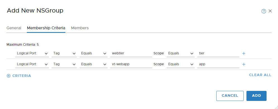Screen dimensions: 278x109
Task: Open the help question mark icon
Action: (x=264, y=11)
